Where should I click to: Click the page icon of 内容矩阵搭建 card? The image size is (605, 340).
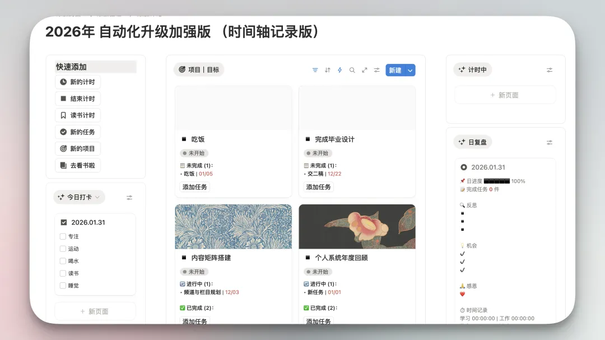[x=184, y=258]
